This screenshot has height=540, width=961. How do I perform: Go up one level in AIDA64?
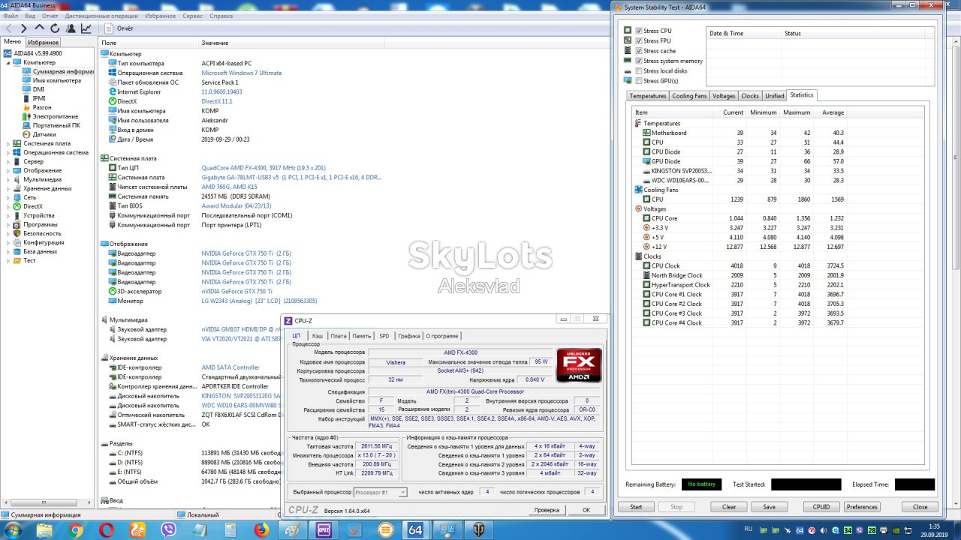point(40,28)
